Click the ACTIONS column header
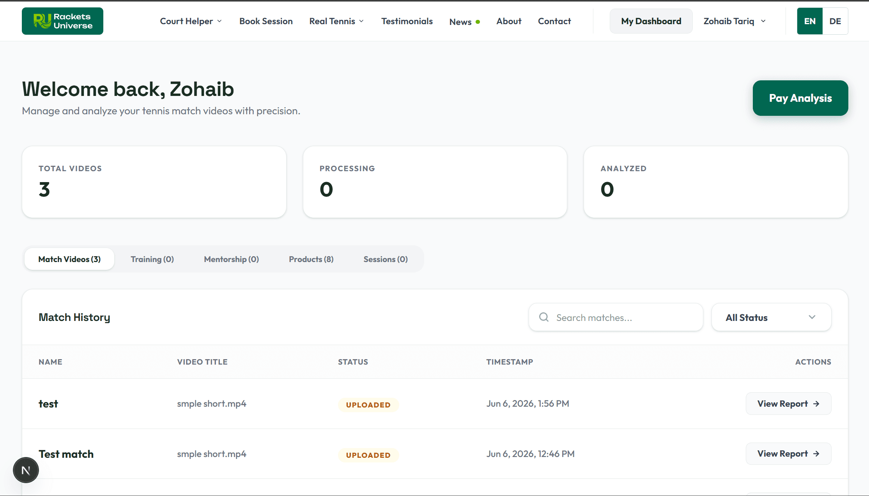The image size is (869, 496). pos(813,362)
